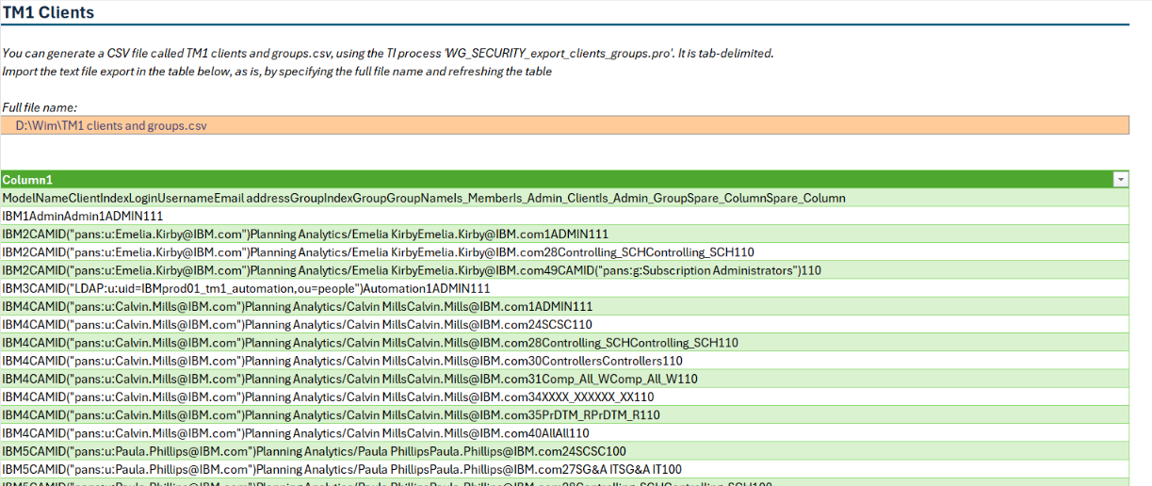
Task: Select Calvin Mills row with 31Comp_All_W
Action: coord(565,379)
